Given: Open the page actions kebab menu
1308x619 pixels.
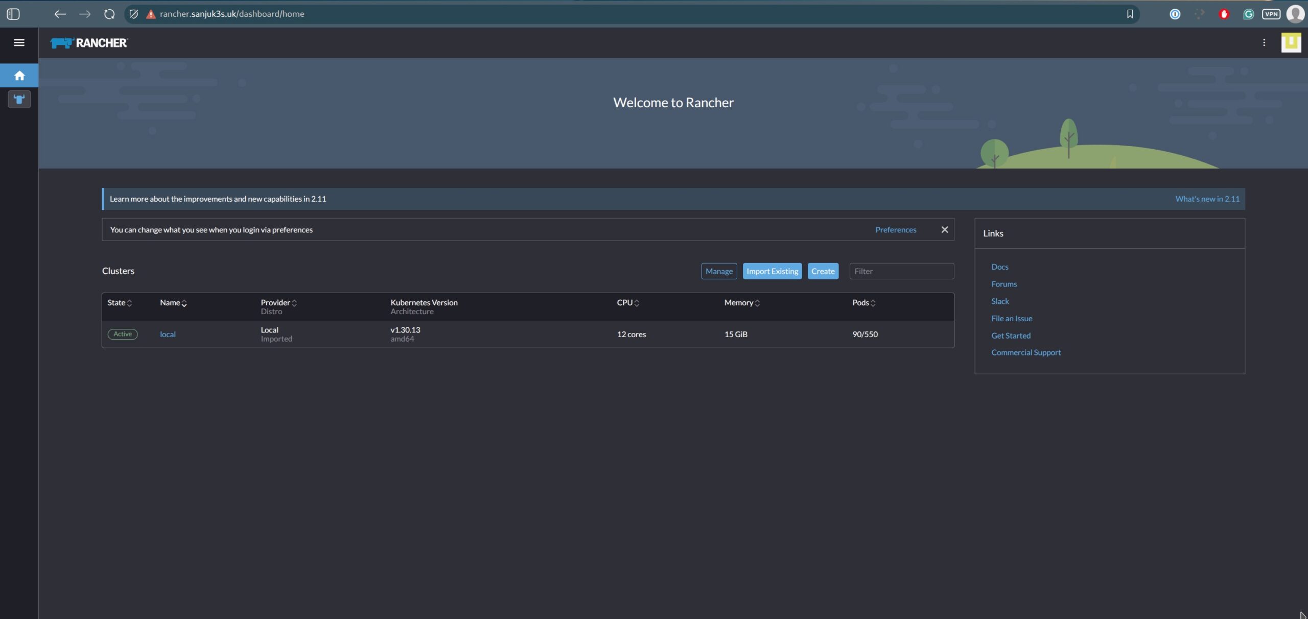Looking at the screenshot, I should pos(1264,43).
